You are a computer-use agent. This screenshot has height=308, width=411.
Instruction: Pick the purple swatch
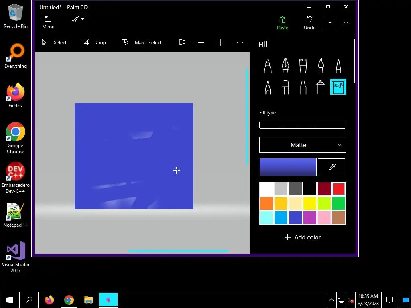tap(310, 218)
